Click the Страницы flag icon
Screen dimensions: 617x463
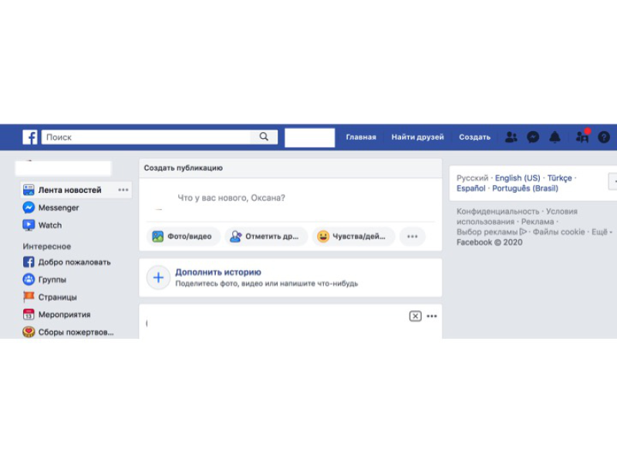[x=29, y=297]
